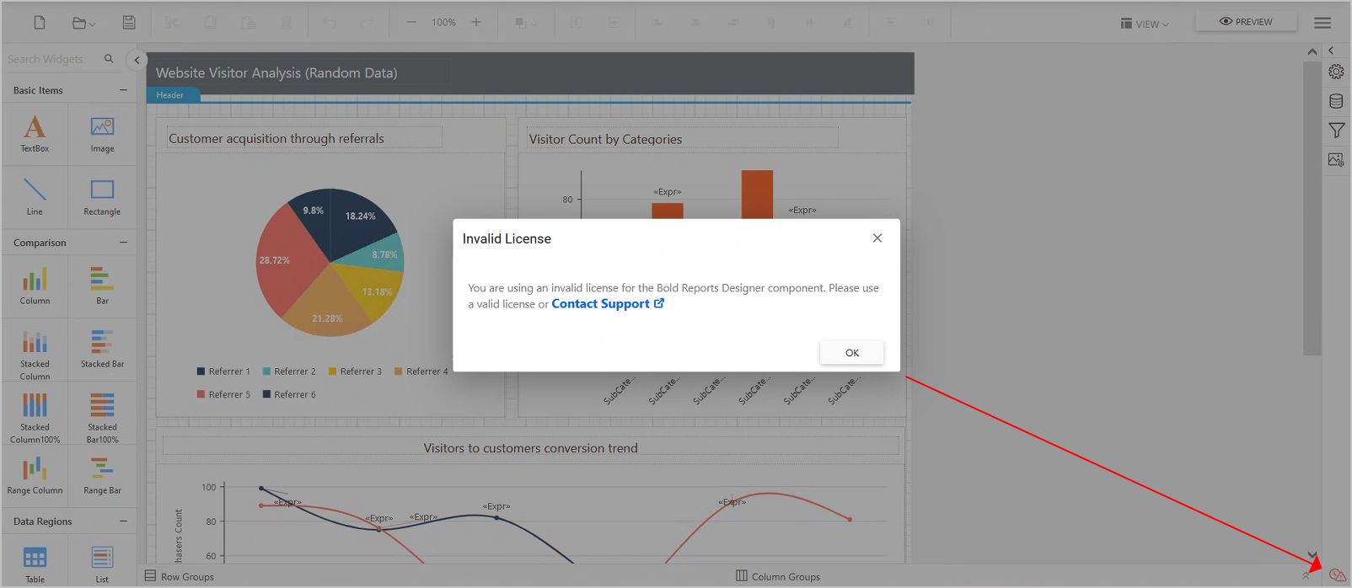Open the Contact Support link
The height and width of the screenshot is (588, 1352).
(x=608, y=304)
